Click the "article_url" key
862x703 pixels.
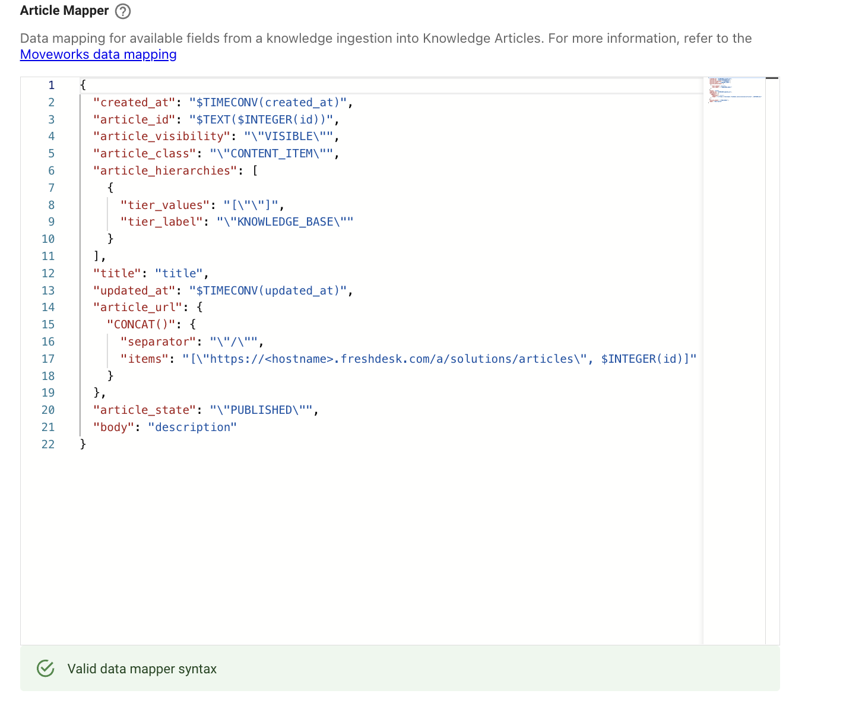(x=138, y=308)
